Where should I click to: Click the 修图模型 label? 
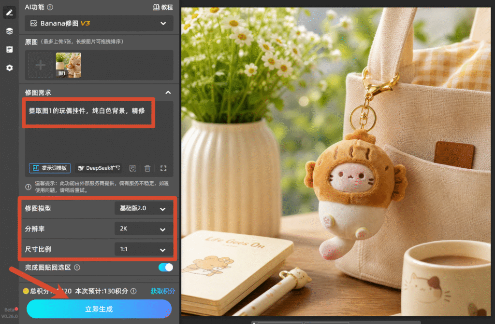point(38,208)
